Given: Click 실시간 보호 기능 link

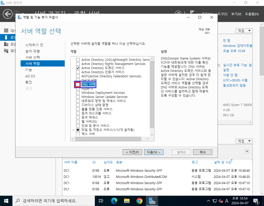Looking at the screenshot, I should pyautogui.click(x=237, y=65).
